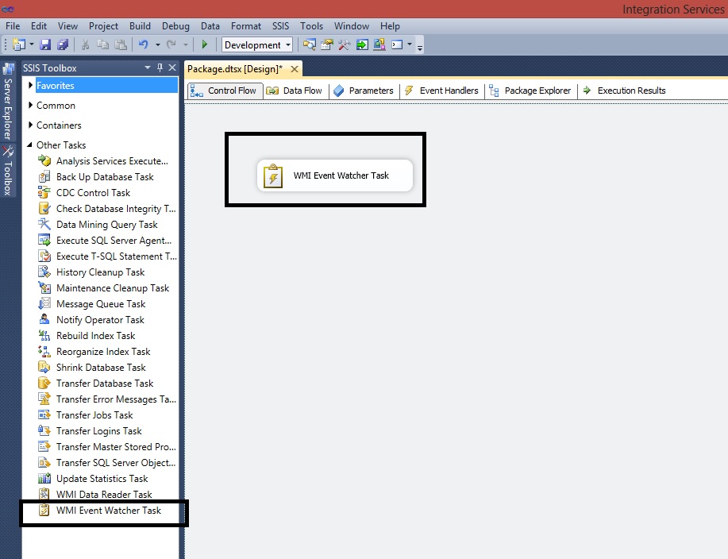Switch to the Data Flow tab
728x559 pixels.
[x=295, y=91]
